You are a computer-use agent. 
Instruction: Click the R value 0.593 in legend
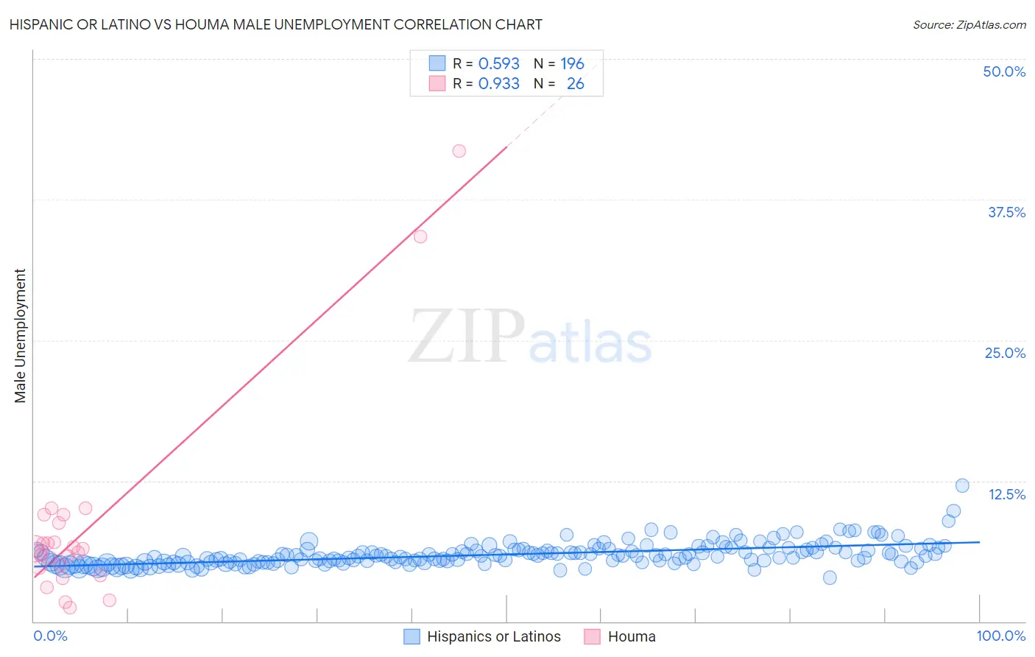pyautogui.click(x=499, y=63)
